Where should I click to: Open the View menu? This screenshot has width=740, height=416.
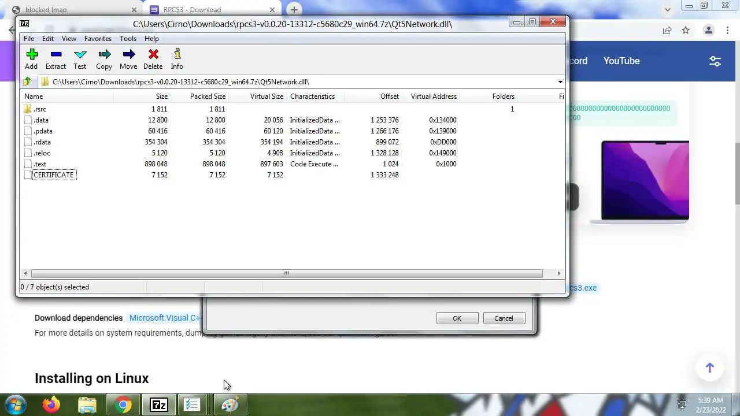click(x=69, y=39)
